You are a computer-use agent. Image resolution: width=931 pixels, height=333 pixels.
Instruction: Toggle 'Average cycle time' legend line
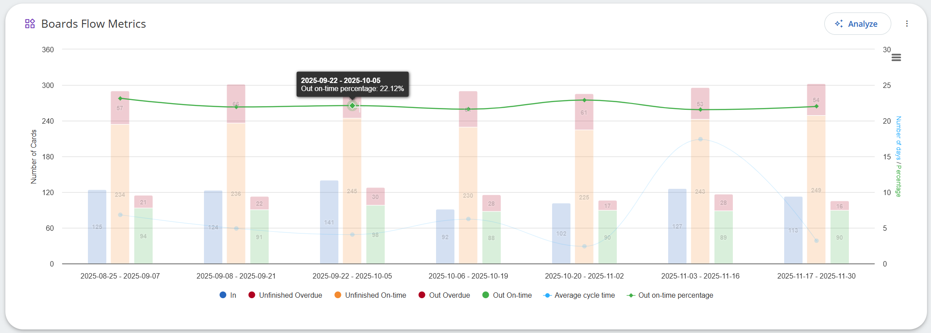579,296
